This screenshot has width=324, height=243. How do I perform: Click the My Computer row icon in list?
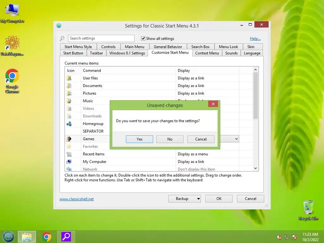coord(69,162)
